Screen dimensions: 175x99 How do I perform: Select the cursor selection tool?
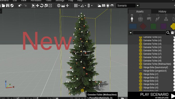(33, 6)
